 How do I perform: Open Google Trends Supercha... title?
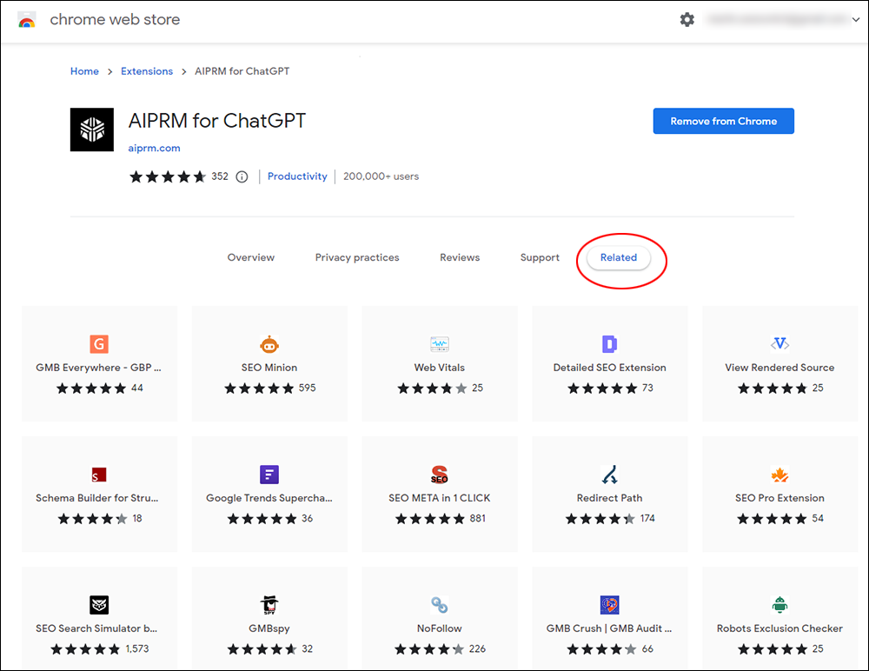click(x=269, y=498)
